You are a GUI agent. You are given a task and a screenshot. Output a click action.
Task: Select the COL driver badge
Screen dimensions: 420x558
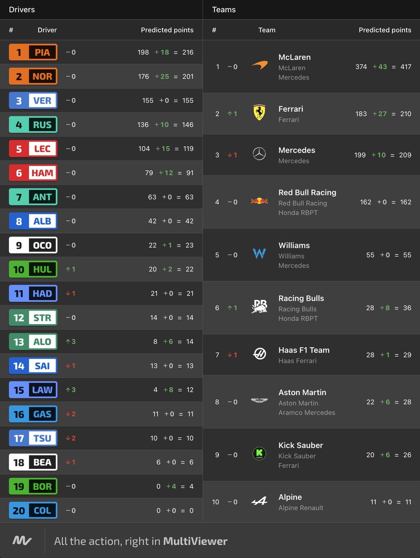[33, 511]
